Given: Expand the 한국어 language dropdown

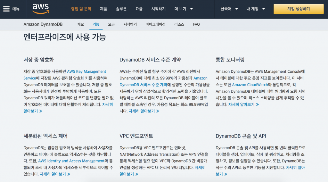Looking at the screenshot, I should [229, 9].
